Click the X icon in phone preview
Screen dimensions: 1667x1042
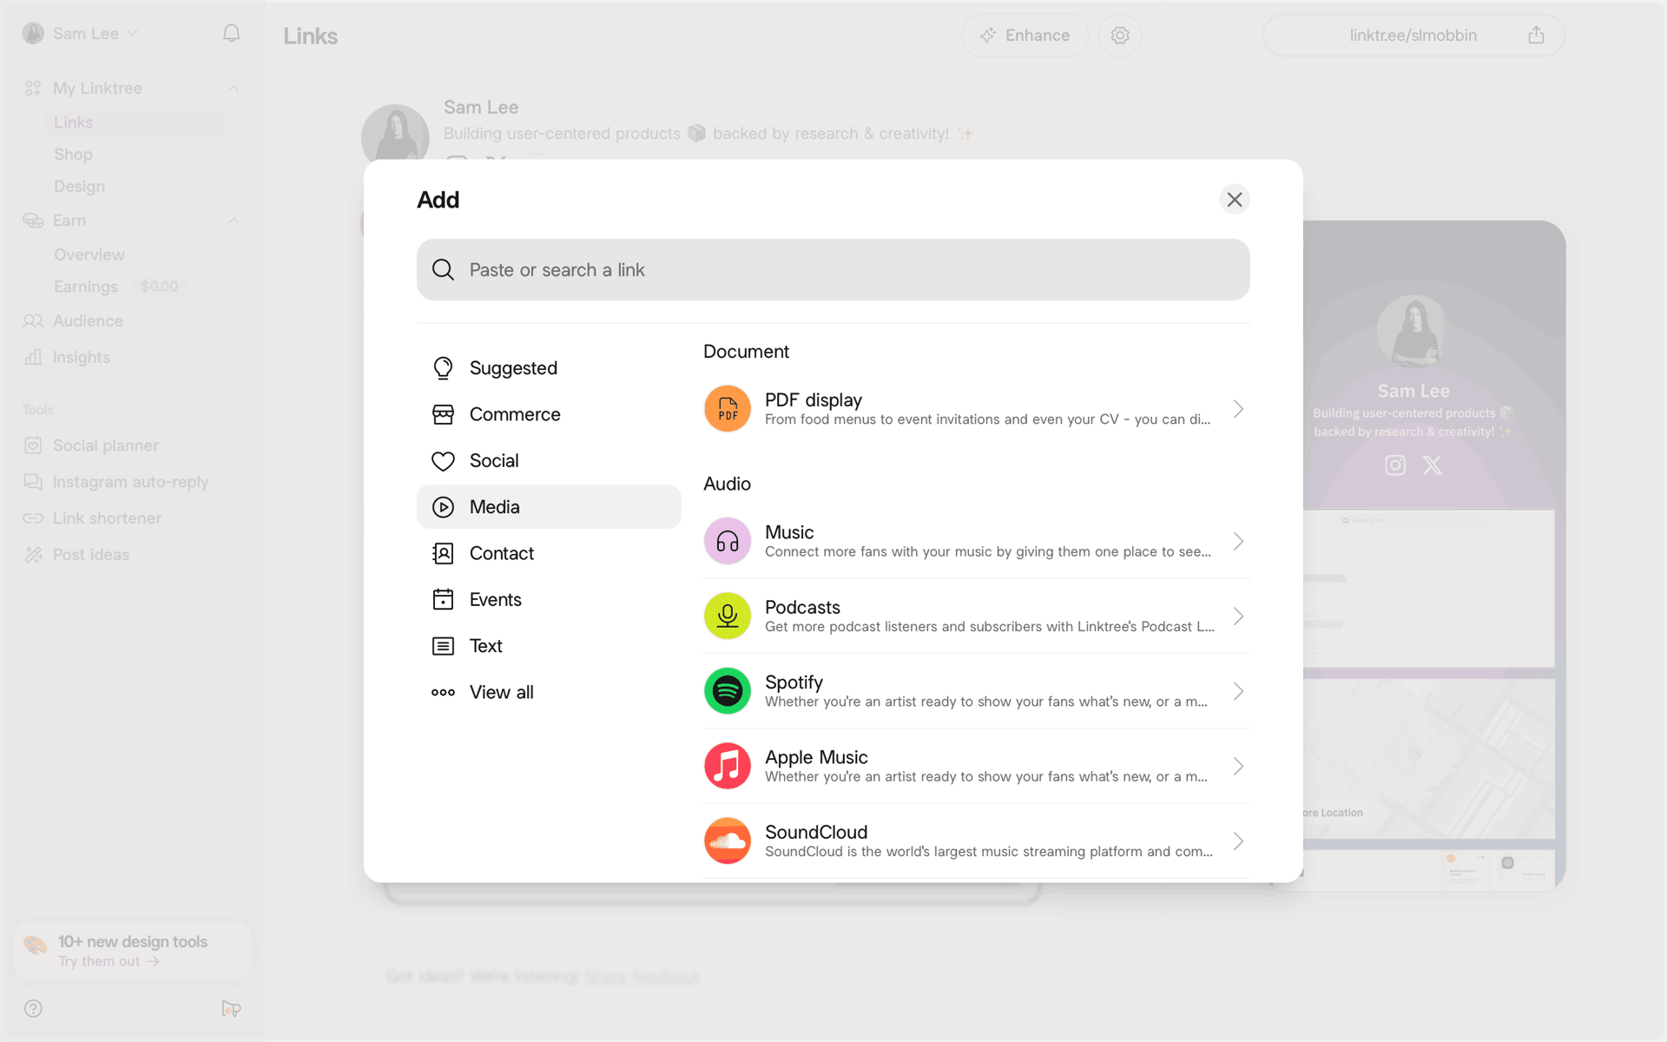(x=1433, y=465)
